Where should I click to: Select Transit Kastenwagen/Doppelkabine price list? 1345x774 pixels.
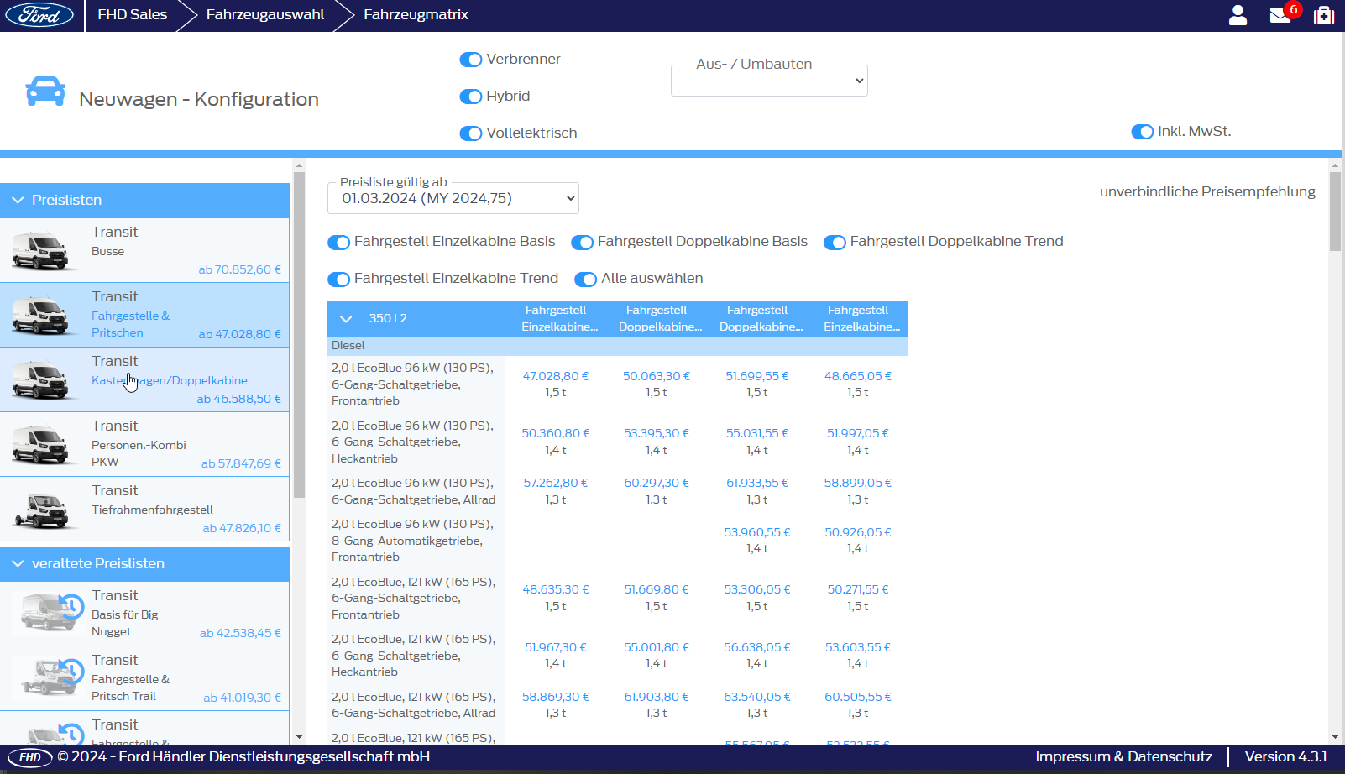[x=144, y=379]
